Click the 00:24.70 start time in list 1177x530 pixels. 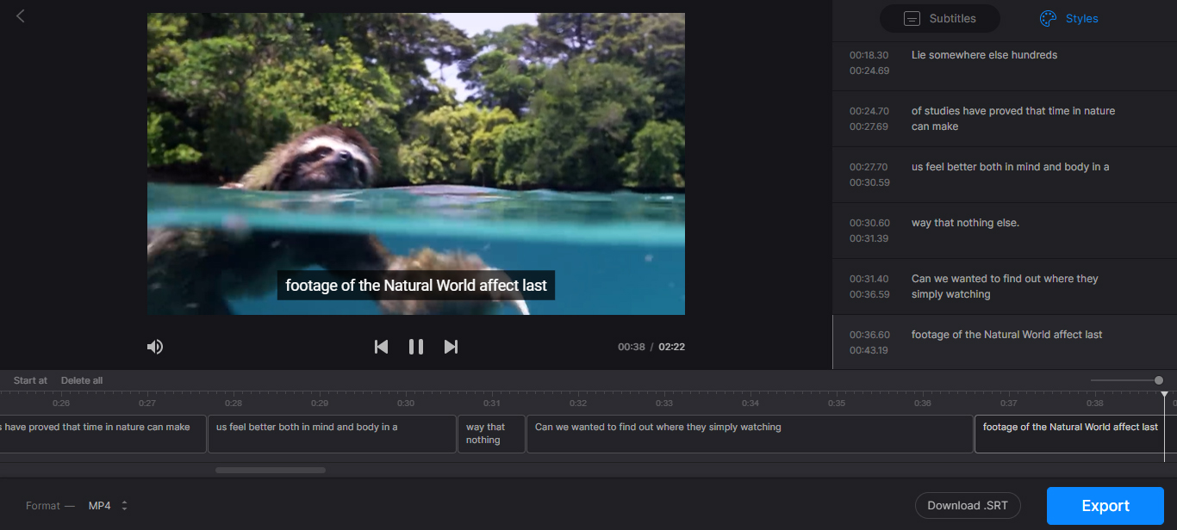click(869, 111)
